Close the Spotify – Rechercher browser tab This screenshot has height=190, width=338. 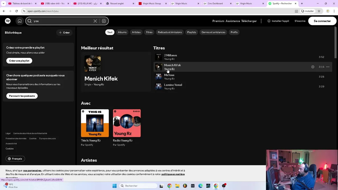coord(295,3)
